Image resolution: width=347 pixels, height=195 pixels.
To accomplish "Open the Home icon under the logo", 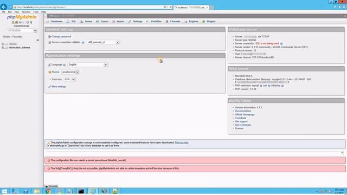I will (x=13, y=22).
